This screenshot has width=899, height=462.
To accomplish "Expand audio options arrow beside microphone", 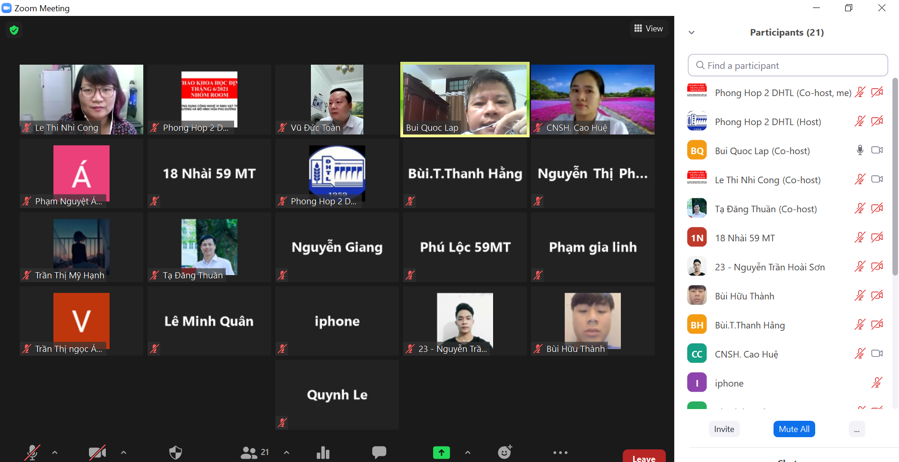I will click(x=55, y=452).
